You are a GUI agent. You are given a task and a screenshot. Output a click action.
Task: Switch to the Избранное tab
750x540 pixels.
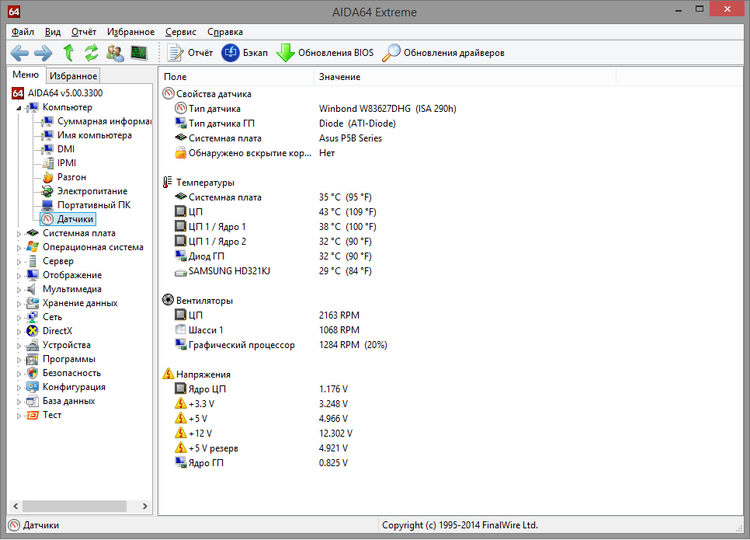[x=73, y=75]
